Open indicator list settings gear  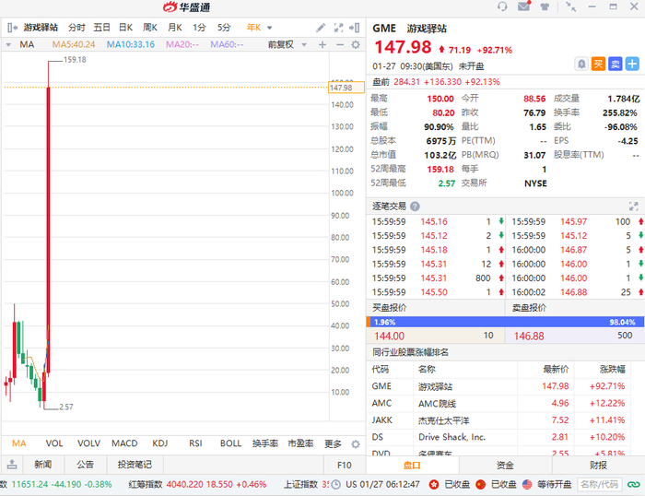(356, 444)
